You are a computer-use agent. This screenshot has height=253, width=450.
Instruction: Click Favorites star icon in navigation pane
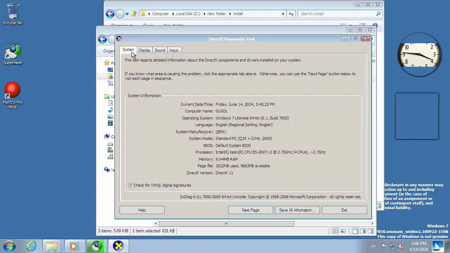[x=107, y=63]
